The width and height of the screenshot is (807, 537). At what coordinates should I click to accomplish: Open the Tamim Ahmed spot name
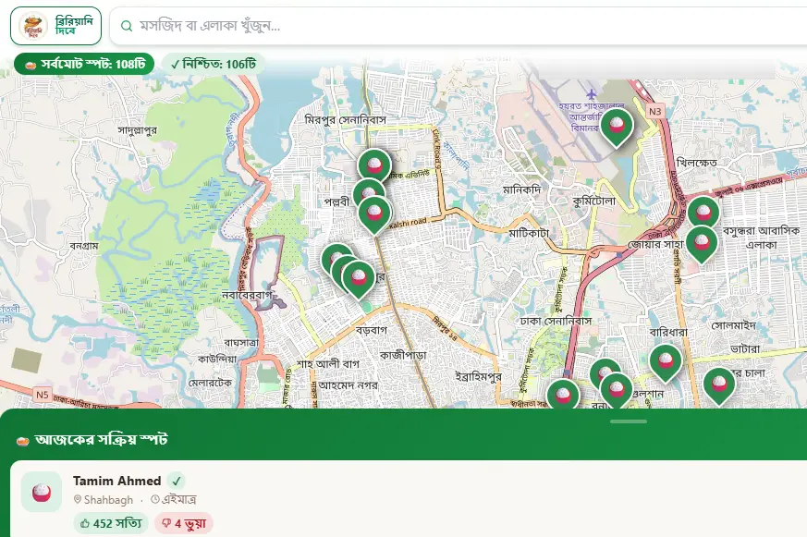click(116, 481)
